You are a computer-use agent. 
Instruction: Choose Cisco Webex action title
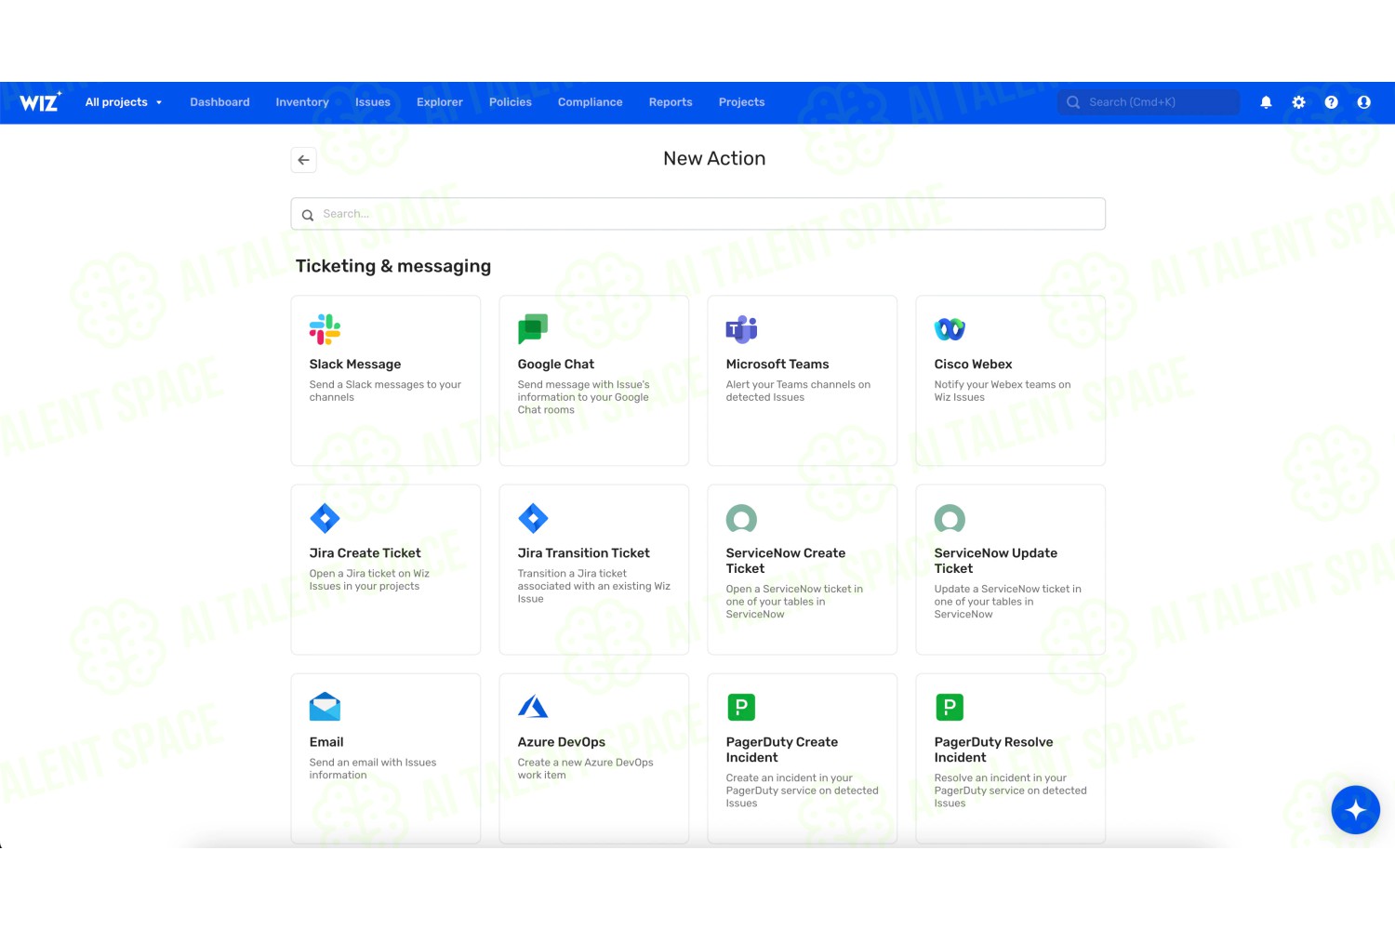(x=973, y=365)
